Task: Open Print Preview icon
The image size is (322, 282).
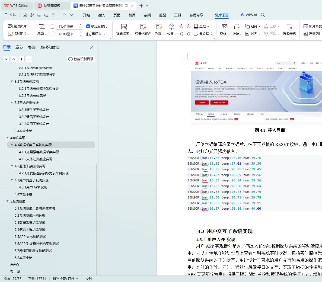Action: [46, 15]
